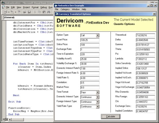Click the code window horizontal scrollbar thumb
Image resolution: width=159 pixels, height=123 pixels.
(x=18, y=120)
